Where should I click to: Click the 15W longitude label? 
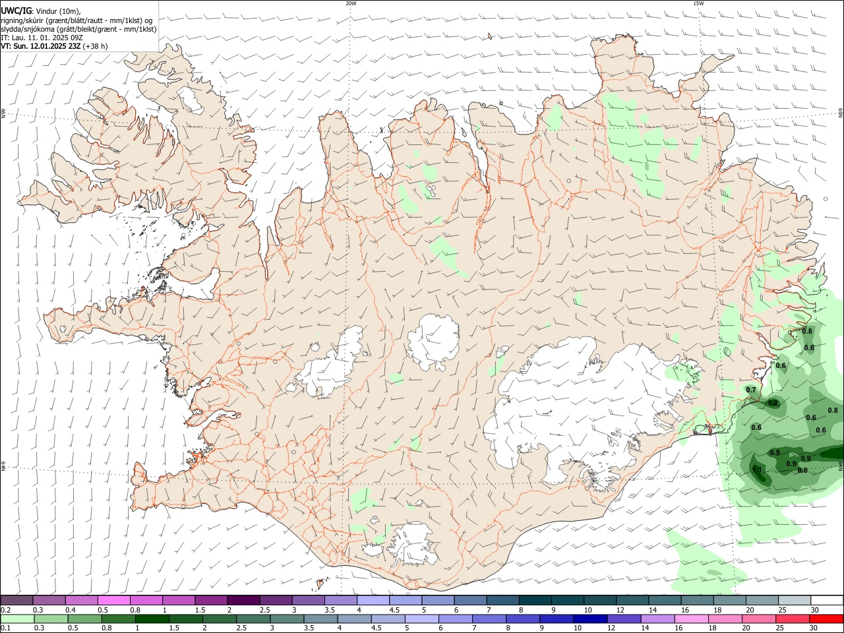(x=698, y=3)
